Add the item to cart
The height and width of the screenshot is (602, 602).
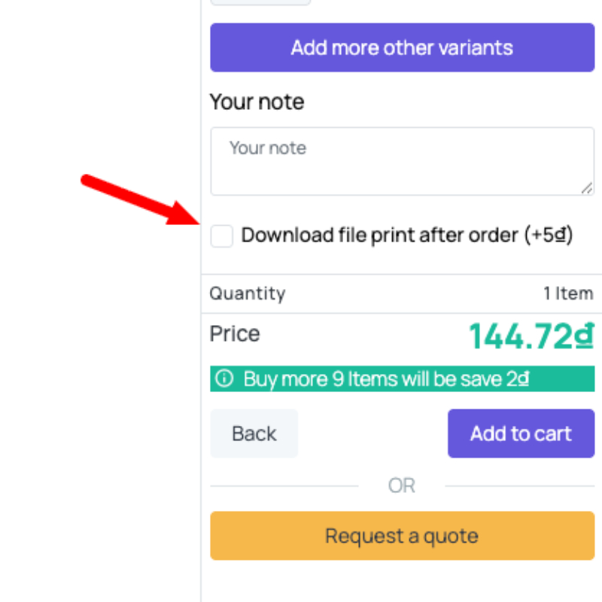coord(521,433)
